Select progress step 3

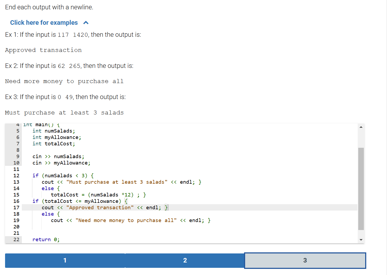[x=305, y=261]
